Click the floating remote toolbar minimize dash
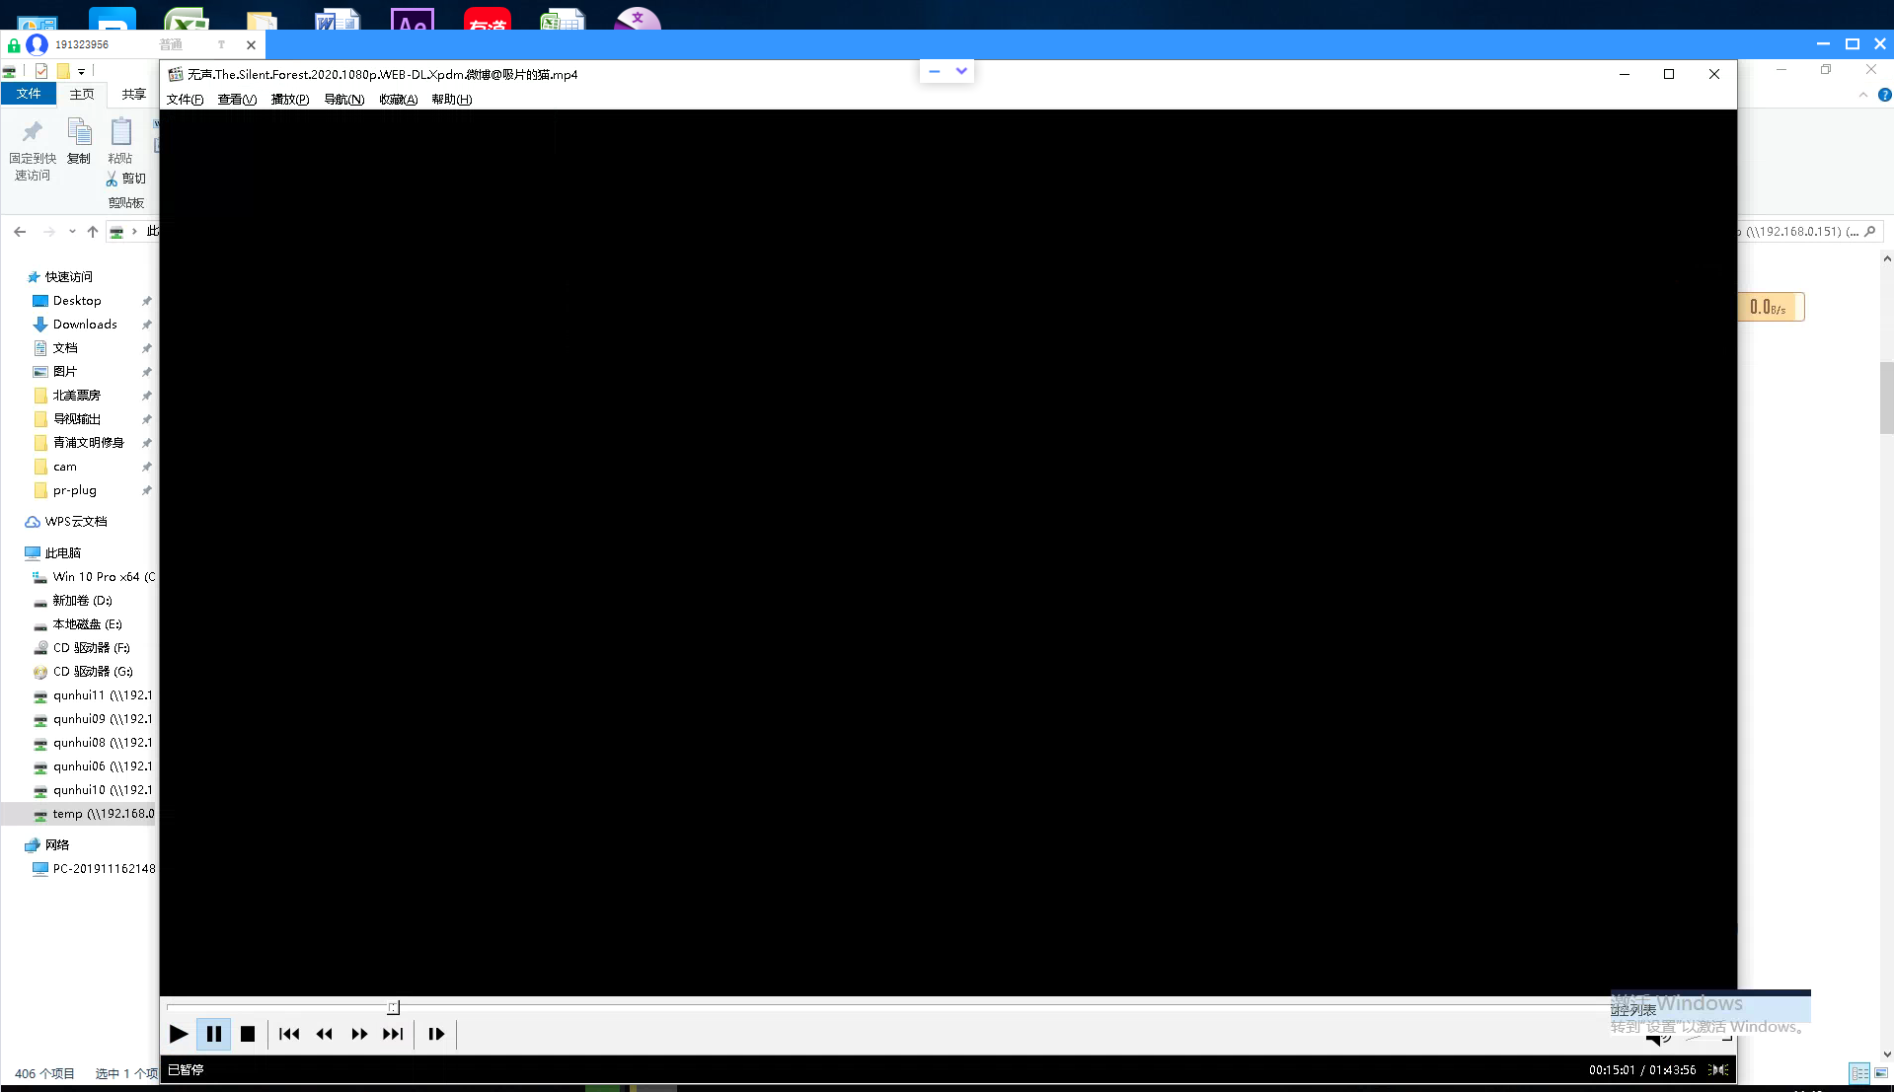The image size is (1894, 1092). pyautogui.click(x=935, y=71)
